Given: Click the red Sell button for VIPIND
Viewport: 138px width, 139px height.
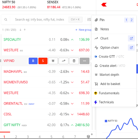Looking at the screenshot, I should (x=43, y=61).
